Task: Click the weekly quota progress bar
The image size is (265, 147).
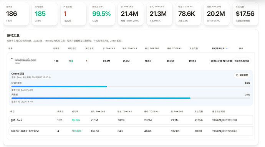Action: [131, 98]
